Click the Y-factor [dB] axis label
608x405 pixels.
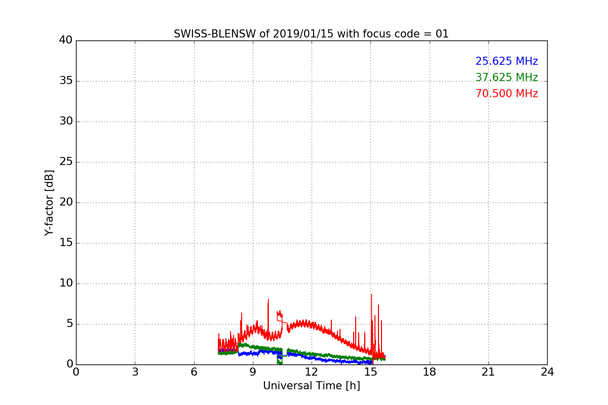[x=49, y=202]
